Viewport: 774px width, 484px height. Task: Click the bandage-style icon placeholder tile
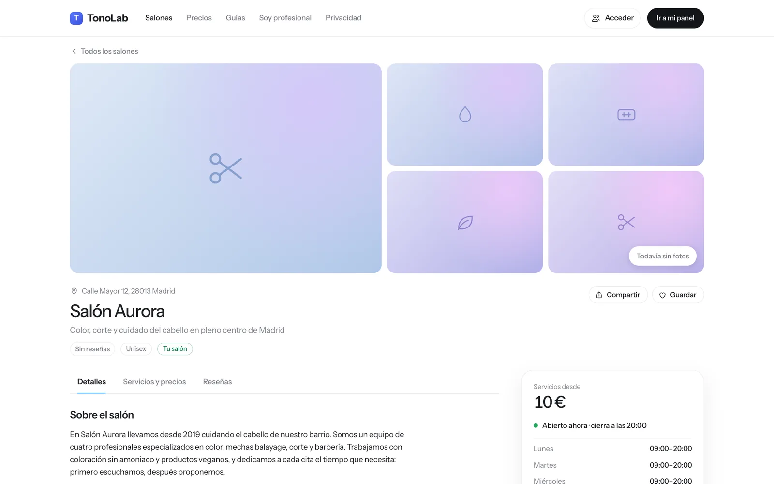coord(626,115)
